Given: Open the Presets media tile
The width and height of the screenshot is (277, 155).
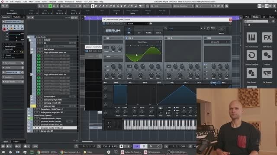Looking at the screenshot, I should click(x=267, y=55).
